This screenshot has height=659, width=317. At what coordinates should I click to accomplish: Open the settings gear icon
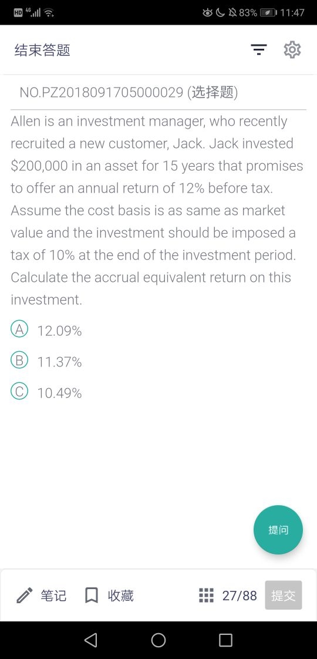[x=292, y=50]
